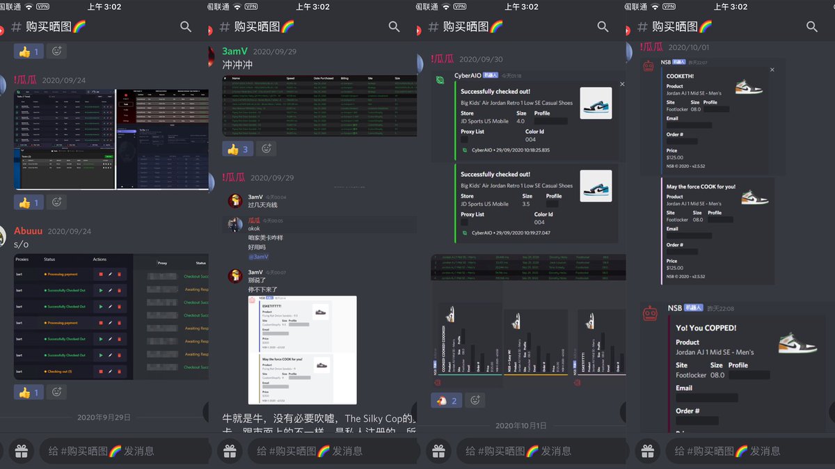Open gift icon in leftmost screenshot's message bar
Viewport: 835px width, 469px height.
[x=21, y=451]
